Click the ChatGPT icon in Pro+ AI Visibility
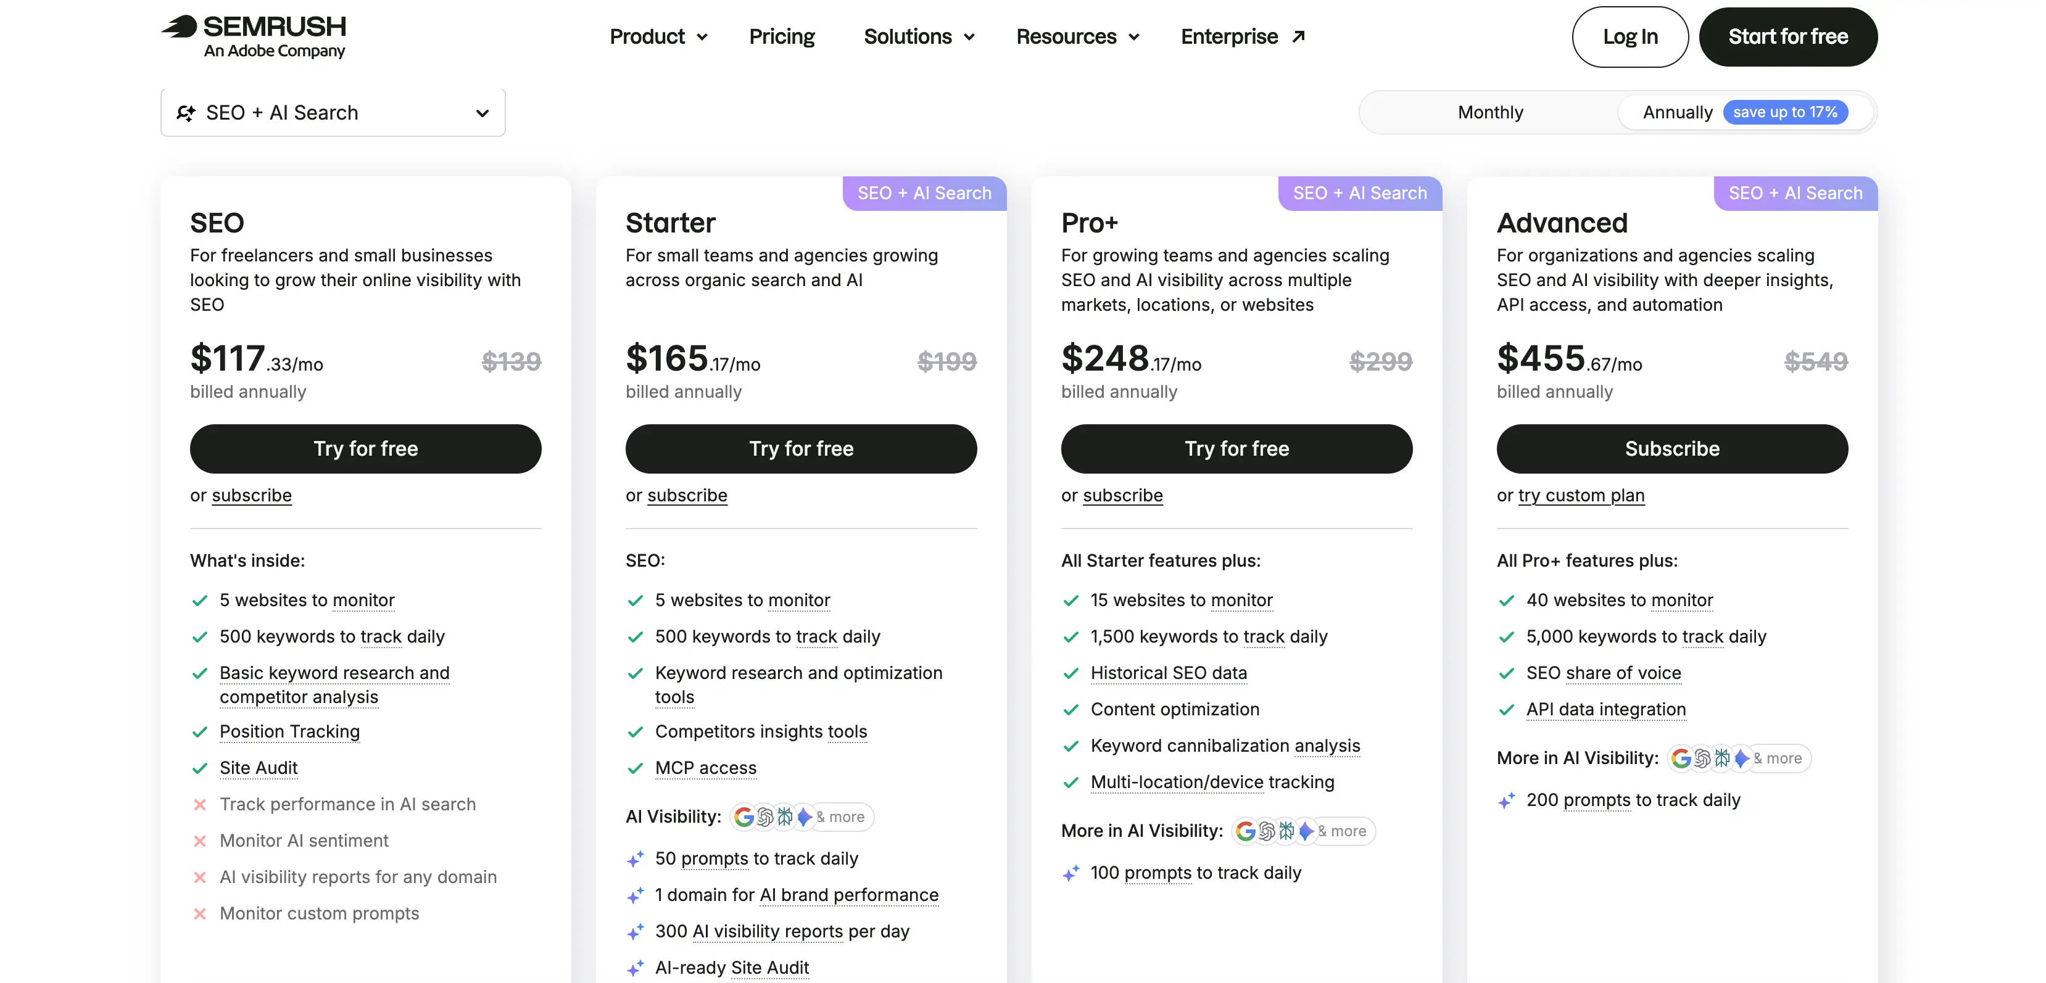The width and height of the screenshot is (2046, 983). click(1267, 831)
